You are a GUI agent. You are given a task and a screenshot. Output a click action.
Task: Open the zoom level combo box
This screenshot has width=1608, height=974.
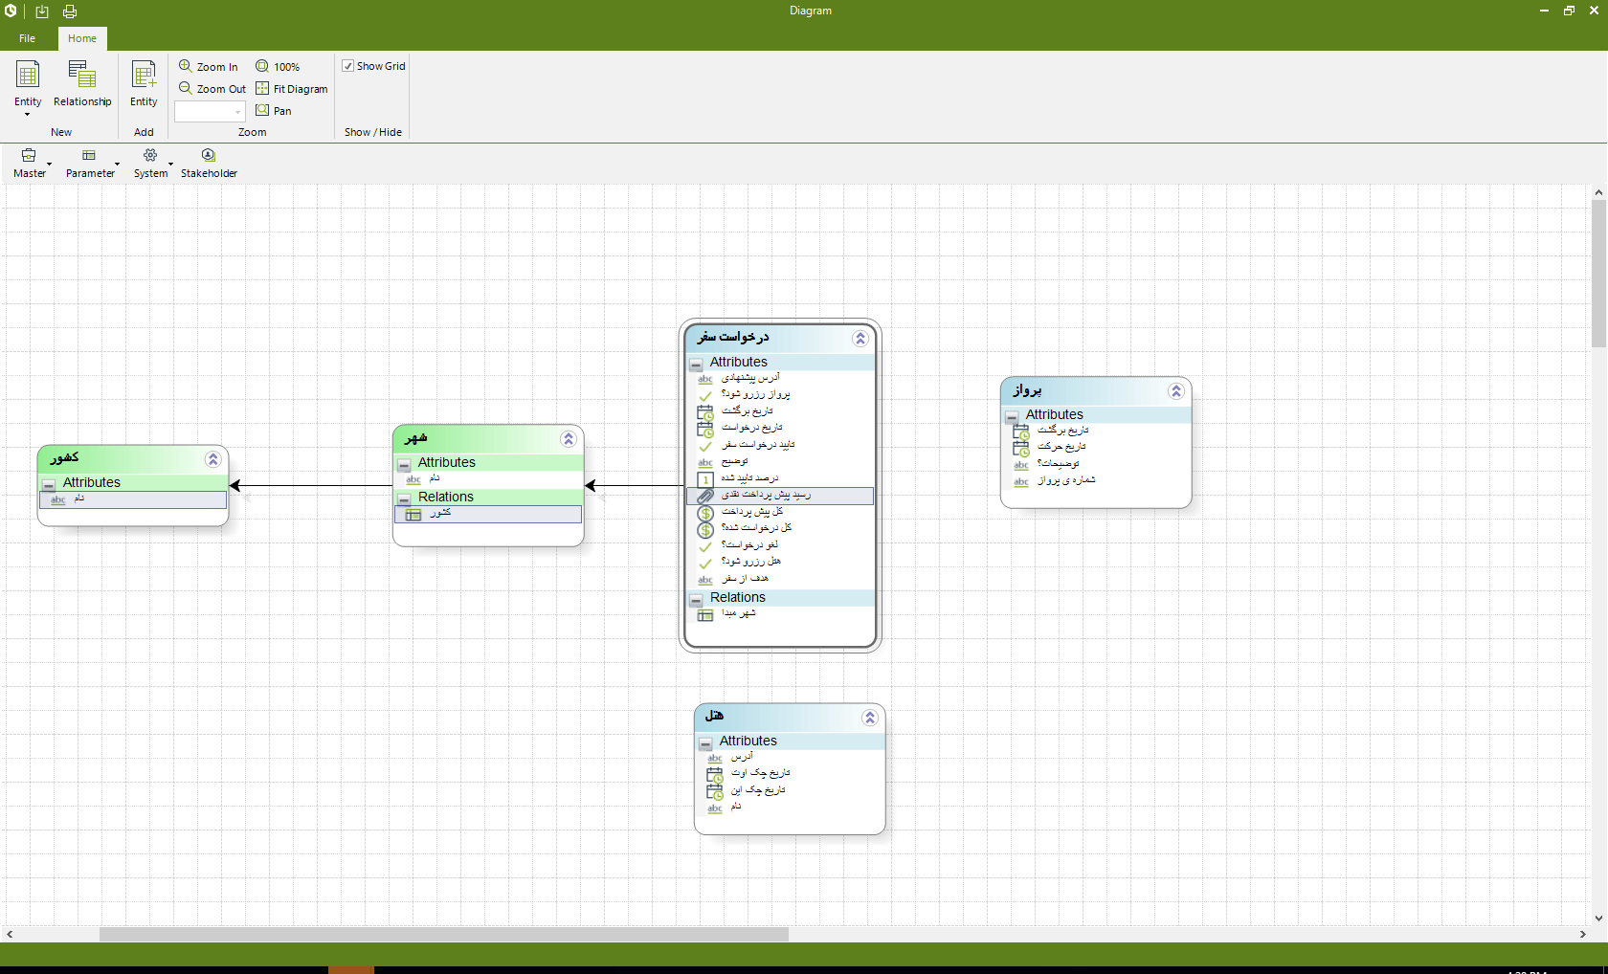(211, 111)
